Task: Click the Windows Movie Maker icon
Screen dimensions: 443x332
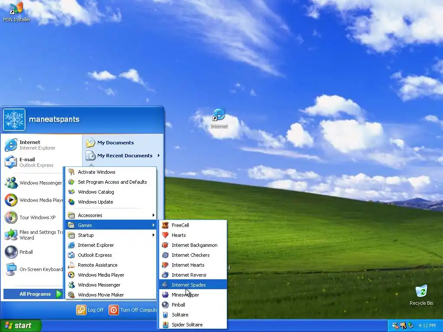Action: (71, 295)
